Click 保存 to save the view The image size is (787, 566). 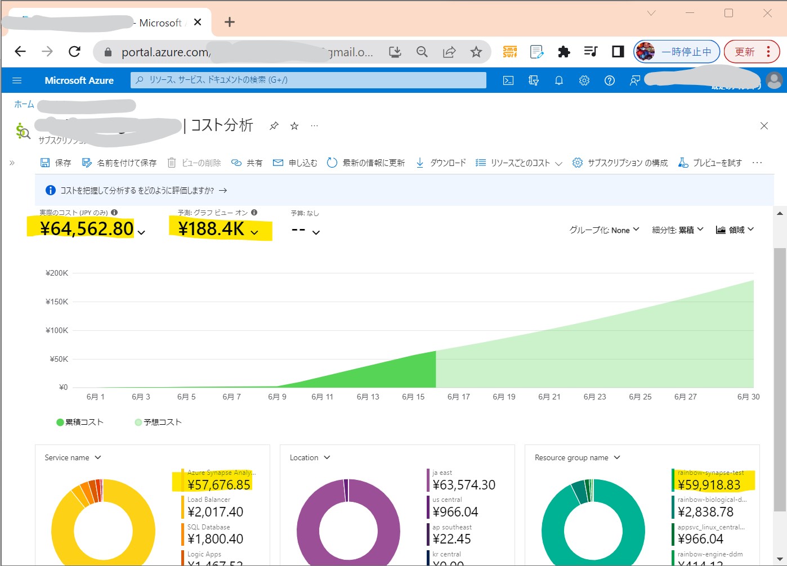[x=56, y=163]
